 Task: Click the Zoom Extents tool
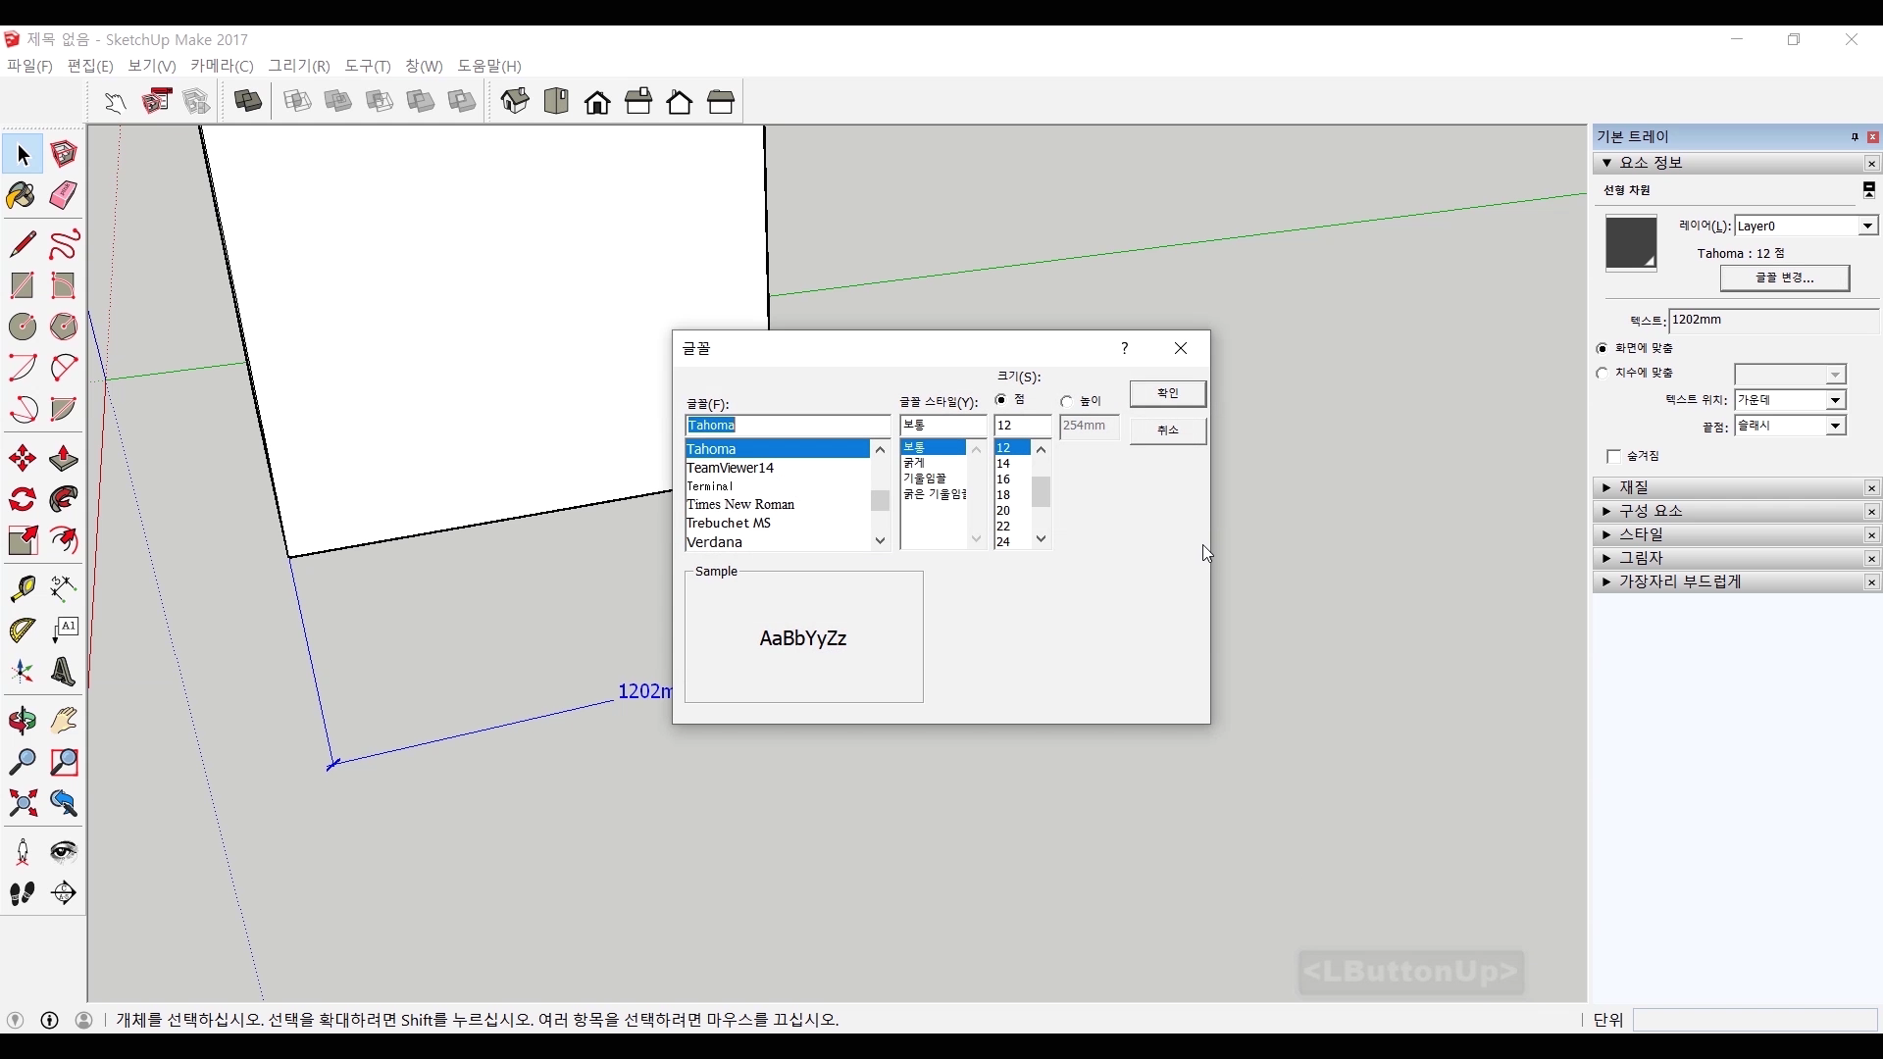coord(22,804)
